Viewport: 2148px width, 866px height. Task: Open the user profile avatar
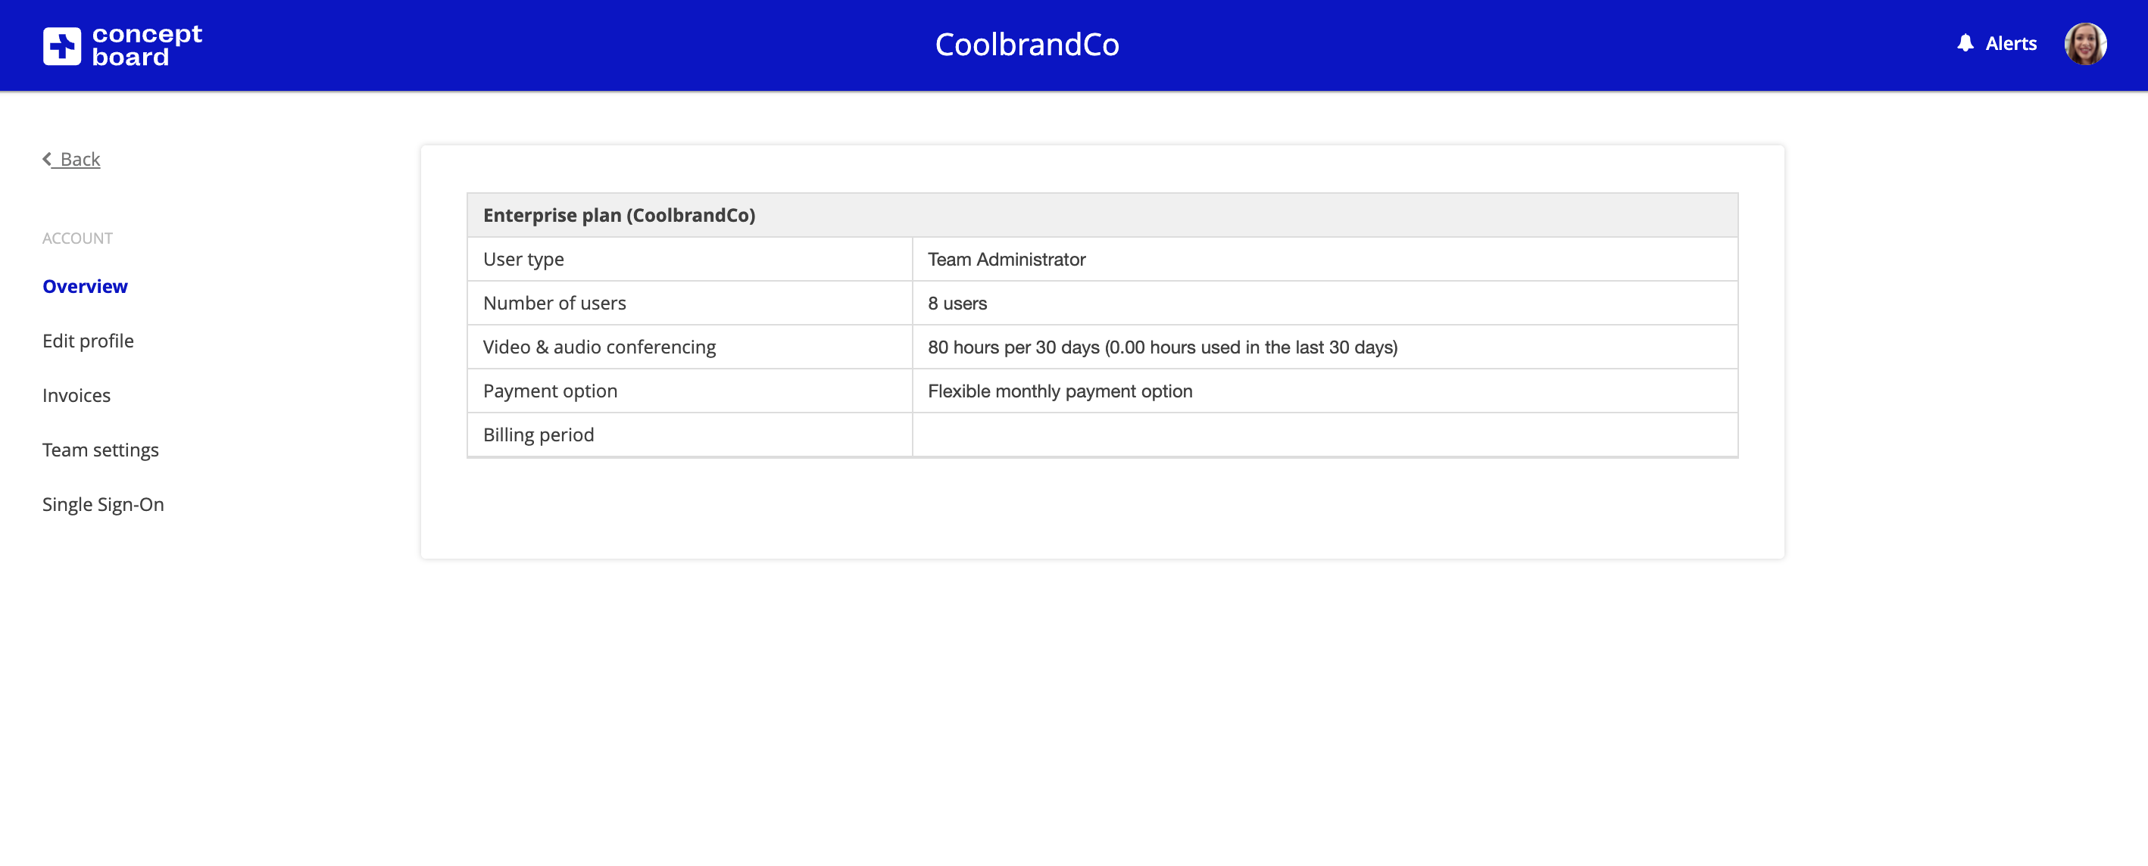tap(2084, 44)
